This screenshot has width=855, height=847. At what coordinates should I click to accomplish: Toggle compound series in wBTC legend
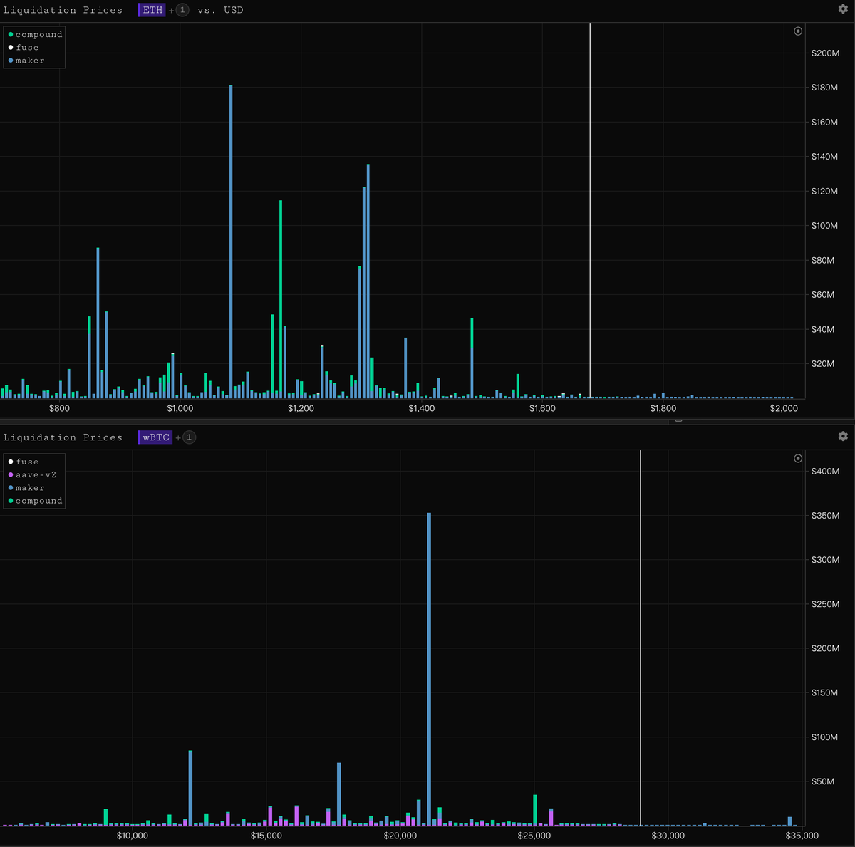click(35, 501)
